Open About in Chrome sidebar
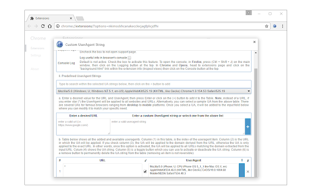 tap(35, 69)
